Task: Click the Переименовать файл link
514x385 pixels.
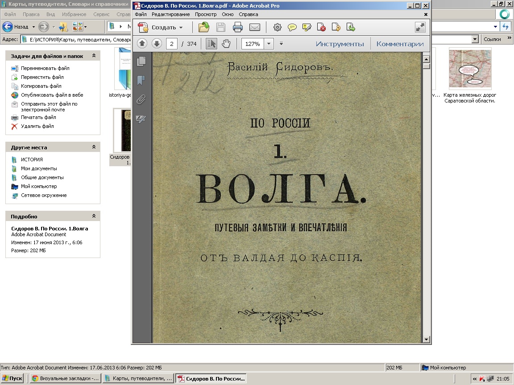Action: click(x=45, y=68)
